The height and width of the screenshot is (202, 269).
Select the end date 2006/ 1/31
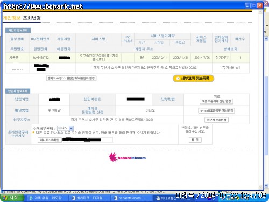coord(180,58)
